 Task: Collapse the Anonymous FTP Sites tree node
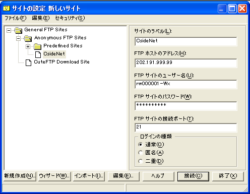pyautogui.click(x=18, y=38)
